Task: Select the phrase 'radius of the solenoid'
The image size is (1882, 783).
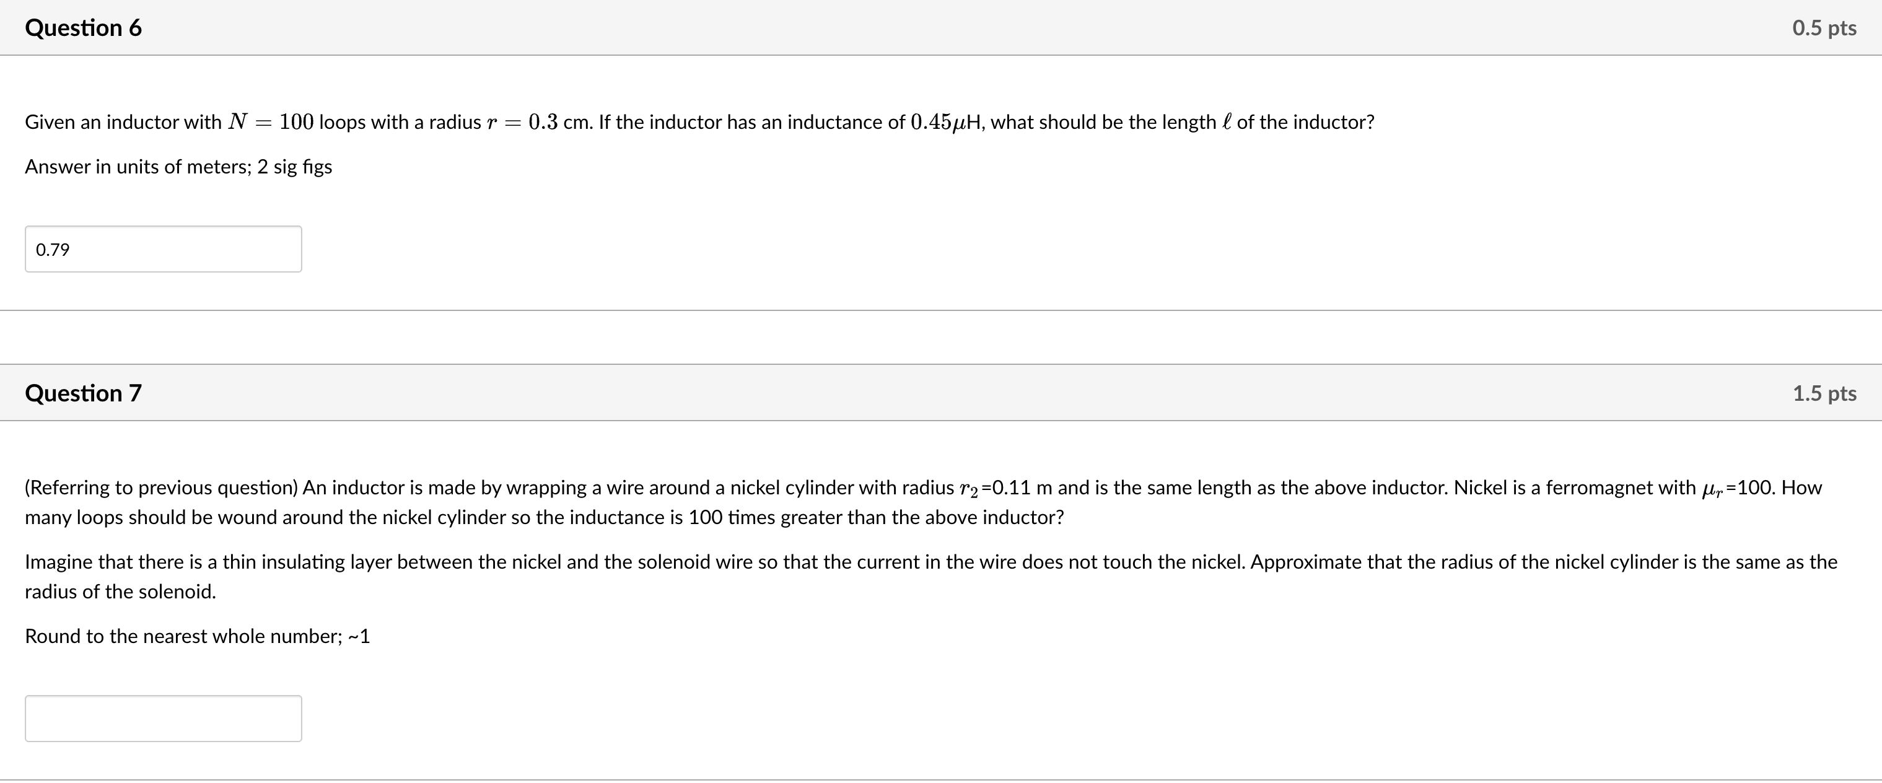Action: [120, 592]
